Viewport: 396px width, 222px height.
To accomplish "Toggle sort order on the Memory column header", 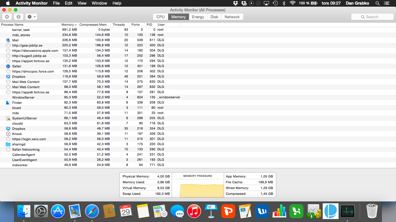I will pyautogui.click(x=69, y=25).
